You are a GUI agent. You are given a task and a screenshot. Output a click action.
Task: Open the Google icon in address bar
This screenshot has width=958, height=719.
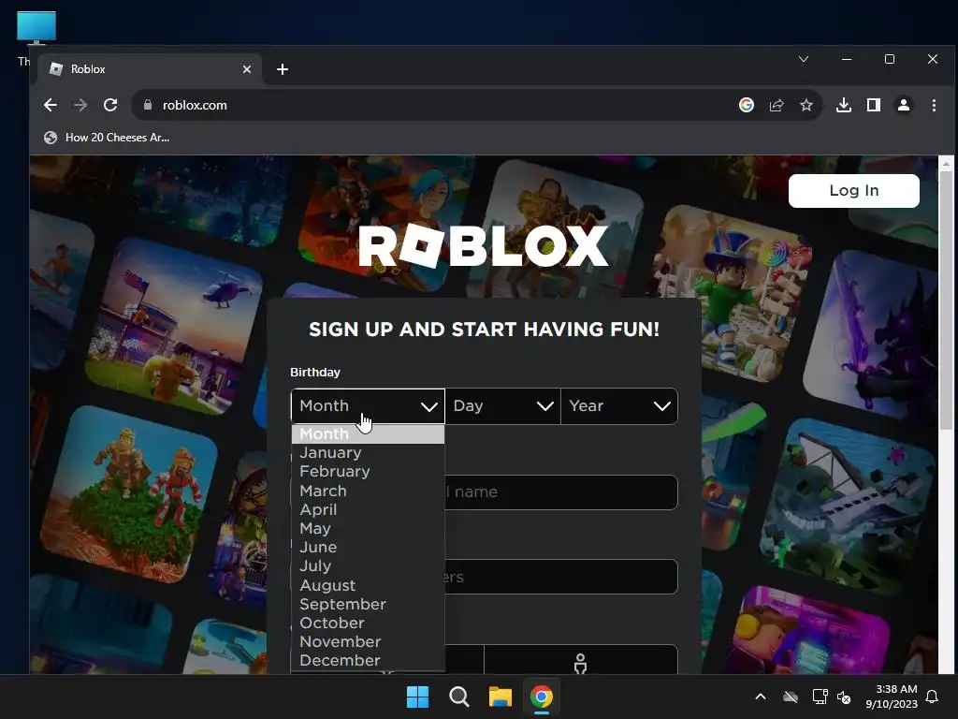[x=746, y=105]
